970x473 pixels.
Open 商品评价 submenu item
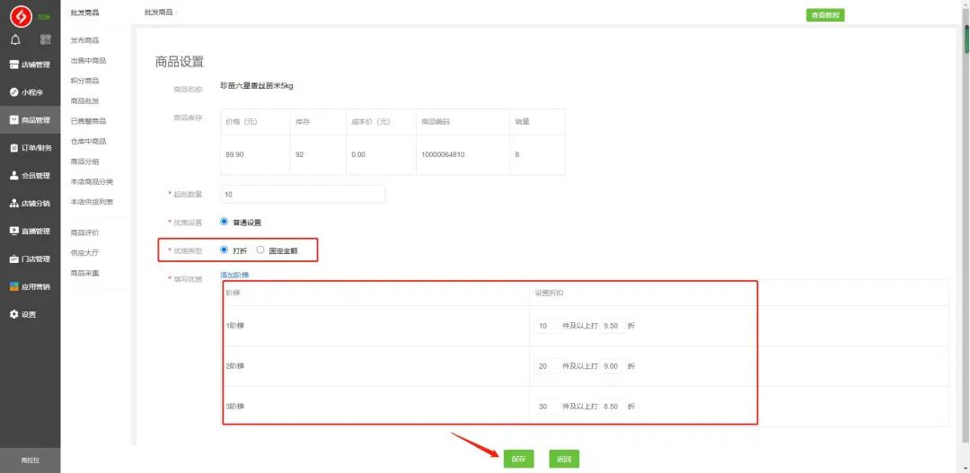point(84,232)
